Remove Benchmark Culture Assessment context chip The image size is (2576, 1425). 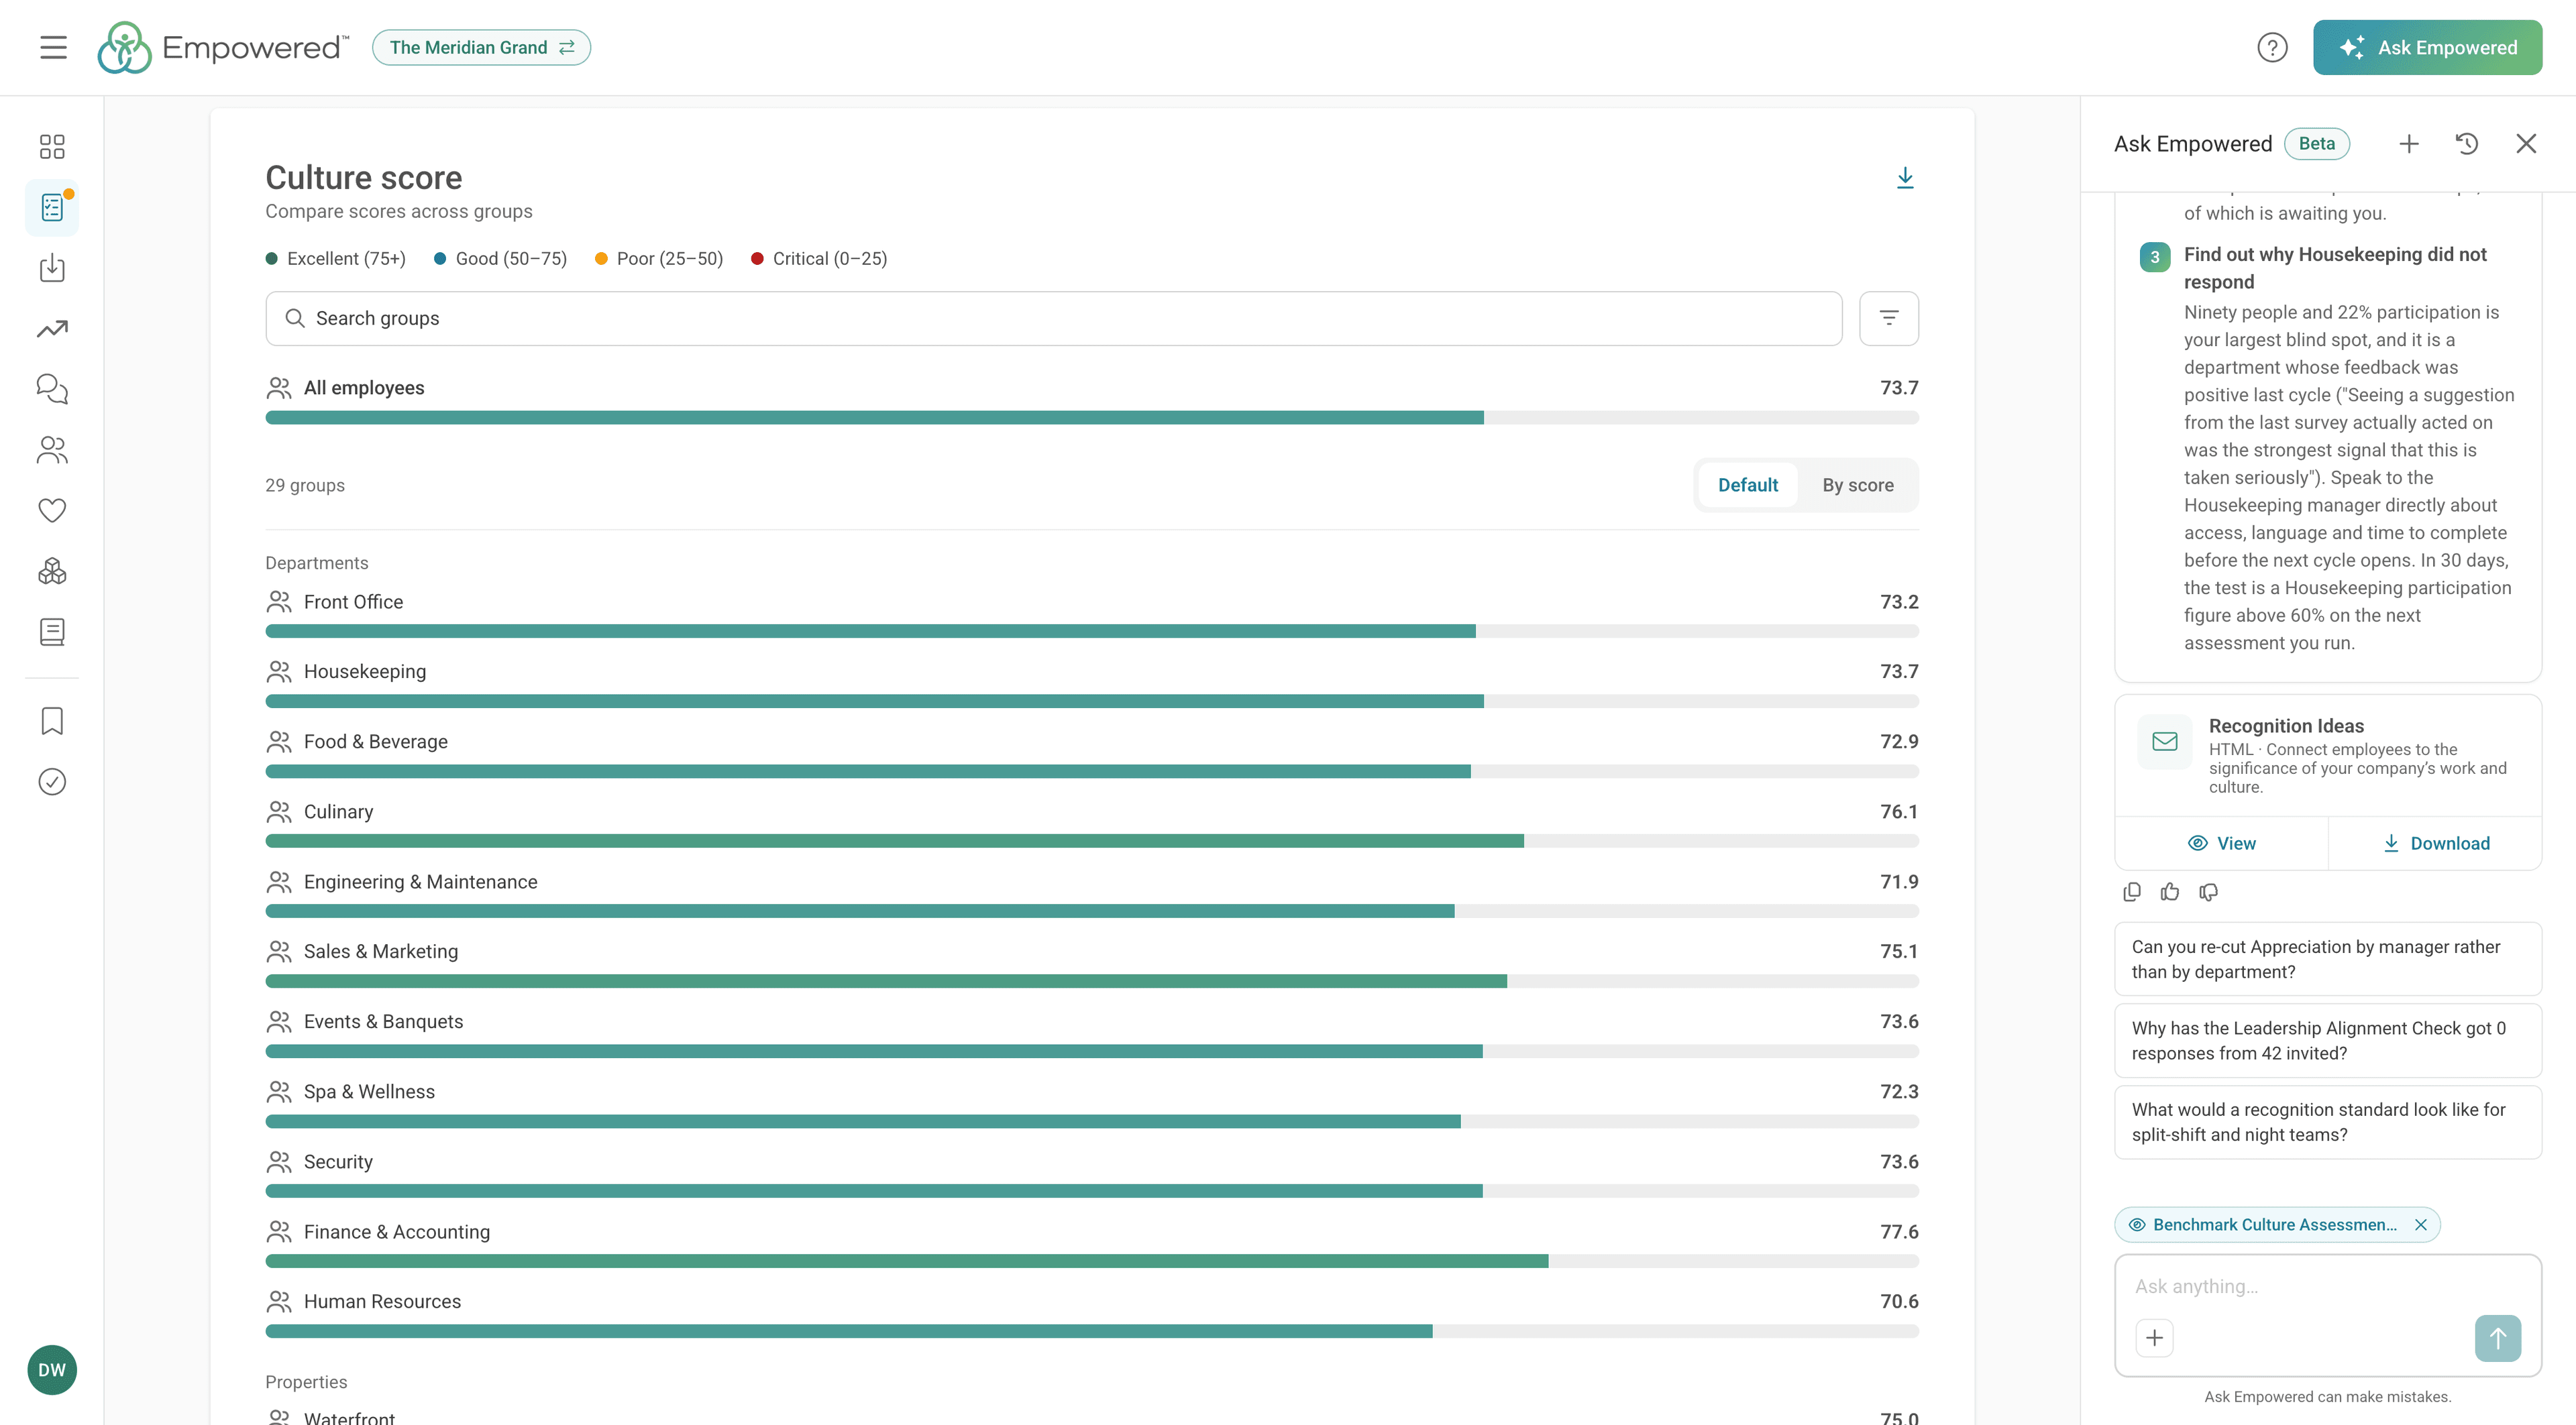pyautogui.click(x=2420, y=1224)
